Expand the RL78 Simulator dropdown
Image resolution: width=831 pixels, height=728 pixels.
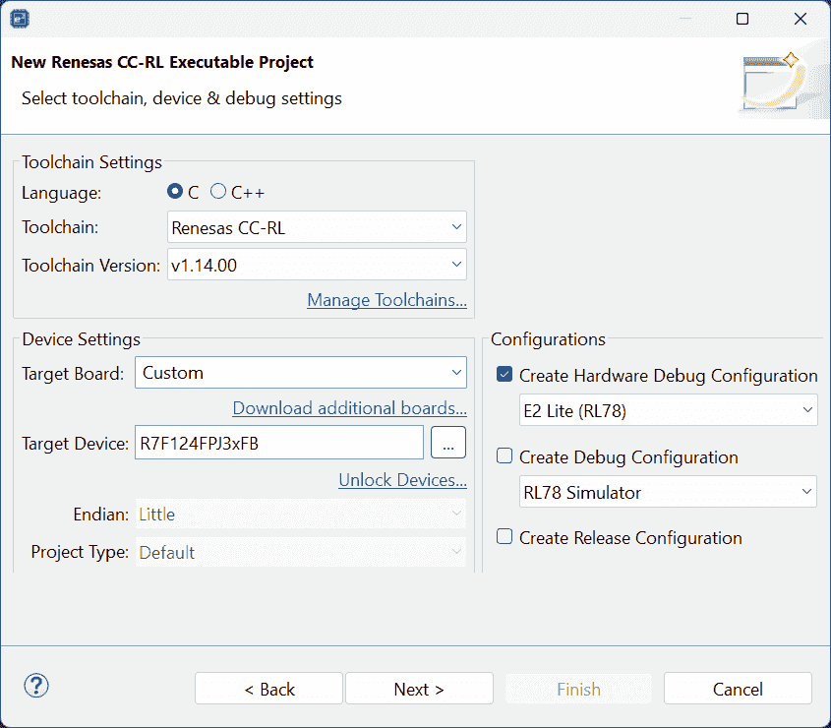tap(668, 492)
